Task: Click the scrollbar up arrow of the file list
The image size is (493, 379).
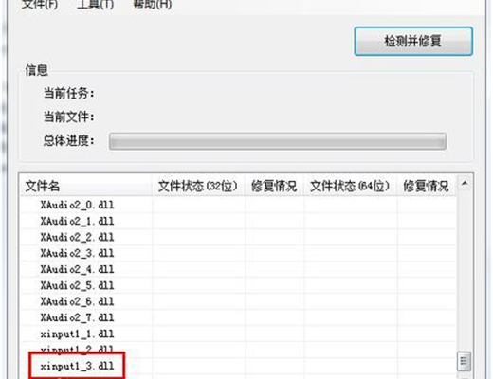Action: tap(465, 183)
